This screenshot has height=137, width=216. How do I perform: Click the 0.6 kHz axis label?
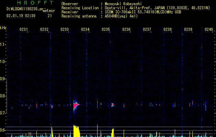click(3, 130)
